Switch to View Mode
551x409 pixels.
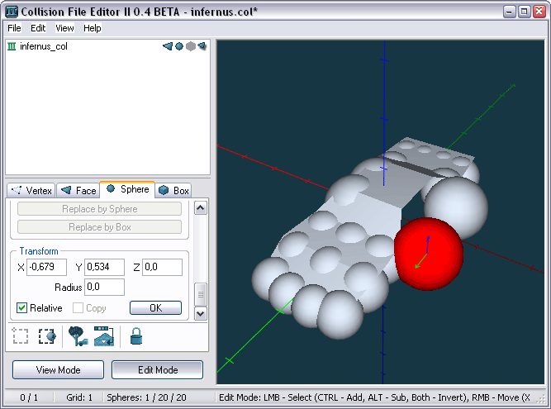point(58,369)
